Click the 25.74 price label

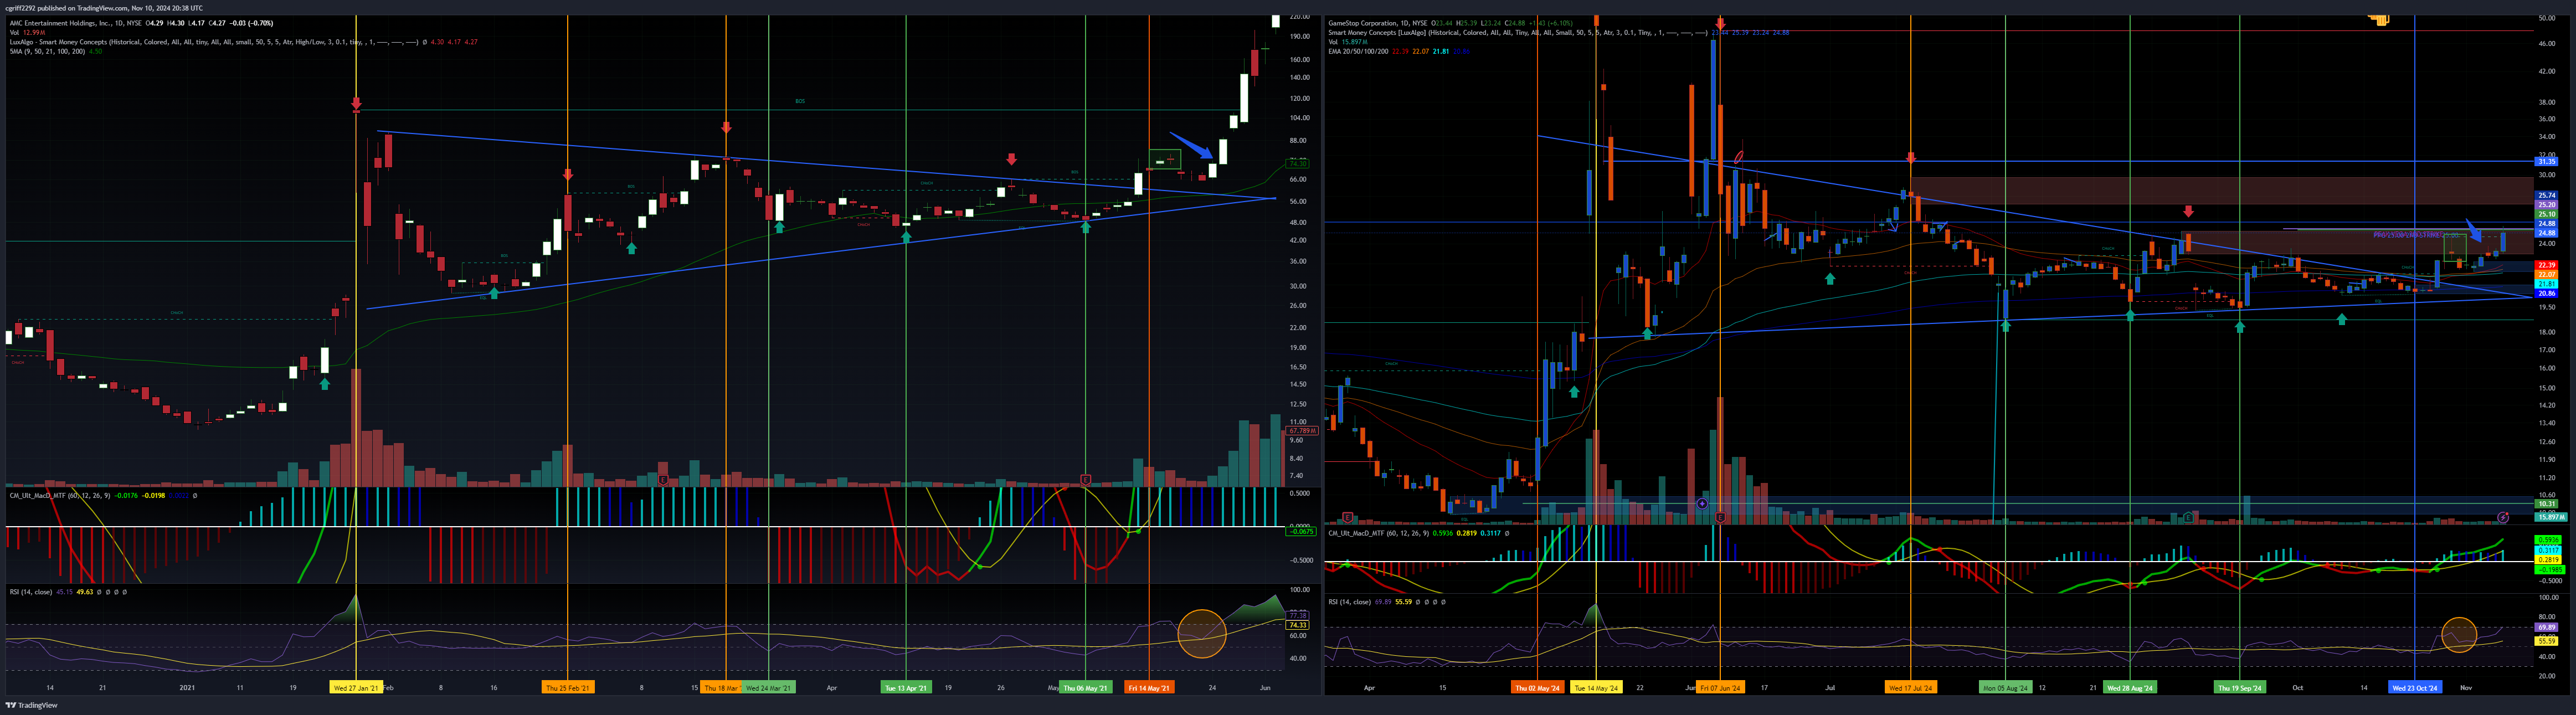(x=2546, y=196)
